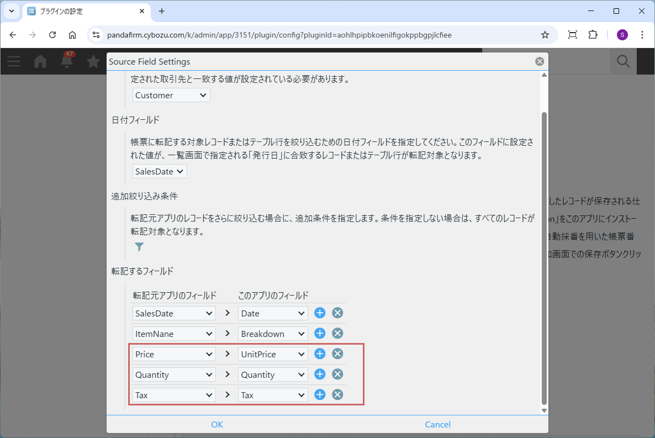Add a row after the SalesDate mapping
This screenshot has height=438, width=655.
320,313
